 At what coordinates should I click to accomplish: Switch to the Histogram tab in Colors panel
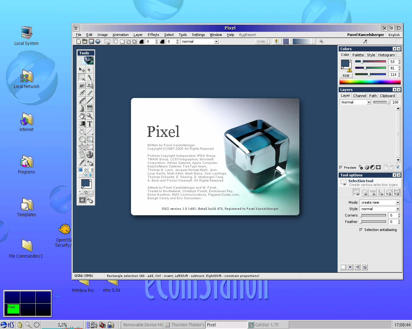[386, 55]
